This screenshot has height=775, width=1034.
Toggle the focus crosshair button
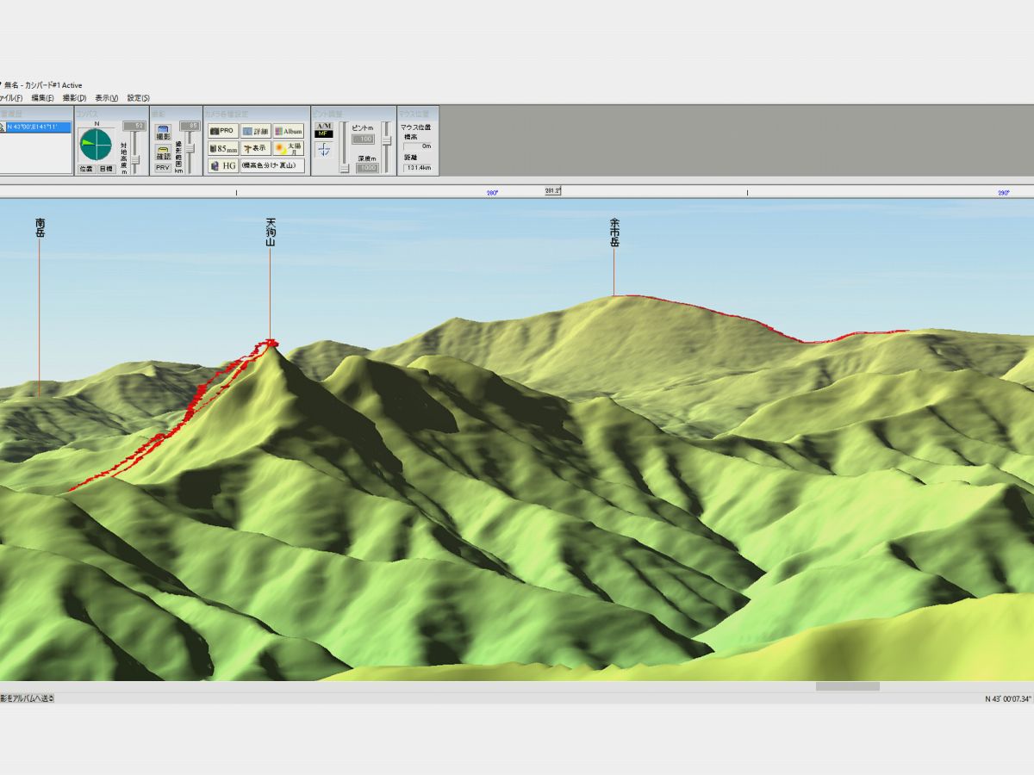click(324, 149)
